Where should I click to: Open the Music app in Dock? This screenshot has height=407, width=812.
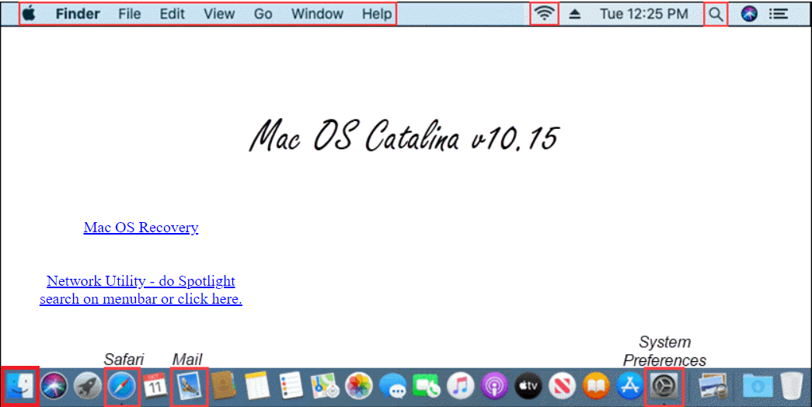tap(460, 386)
